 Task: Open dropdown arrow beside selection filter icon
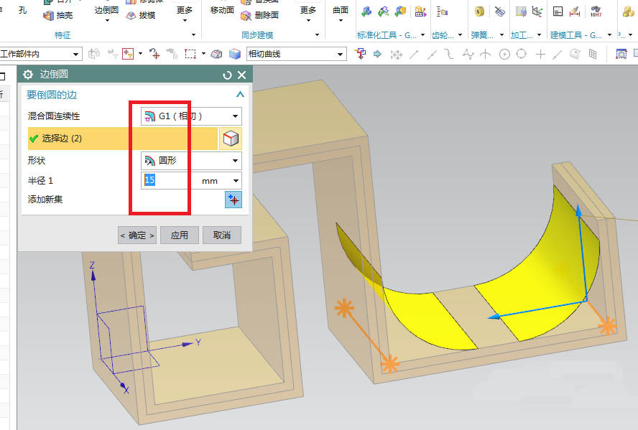click(x=140, y=53)
